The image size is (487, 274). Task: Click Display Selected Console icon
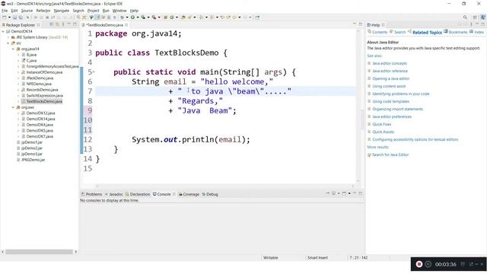[333, 193]
